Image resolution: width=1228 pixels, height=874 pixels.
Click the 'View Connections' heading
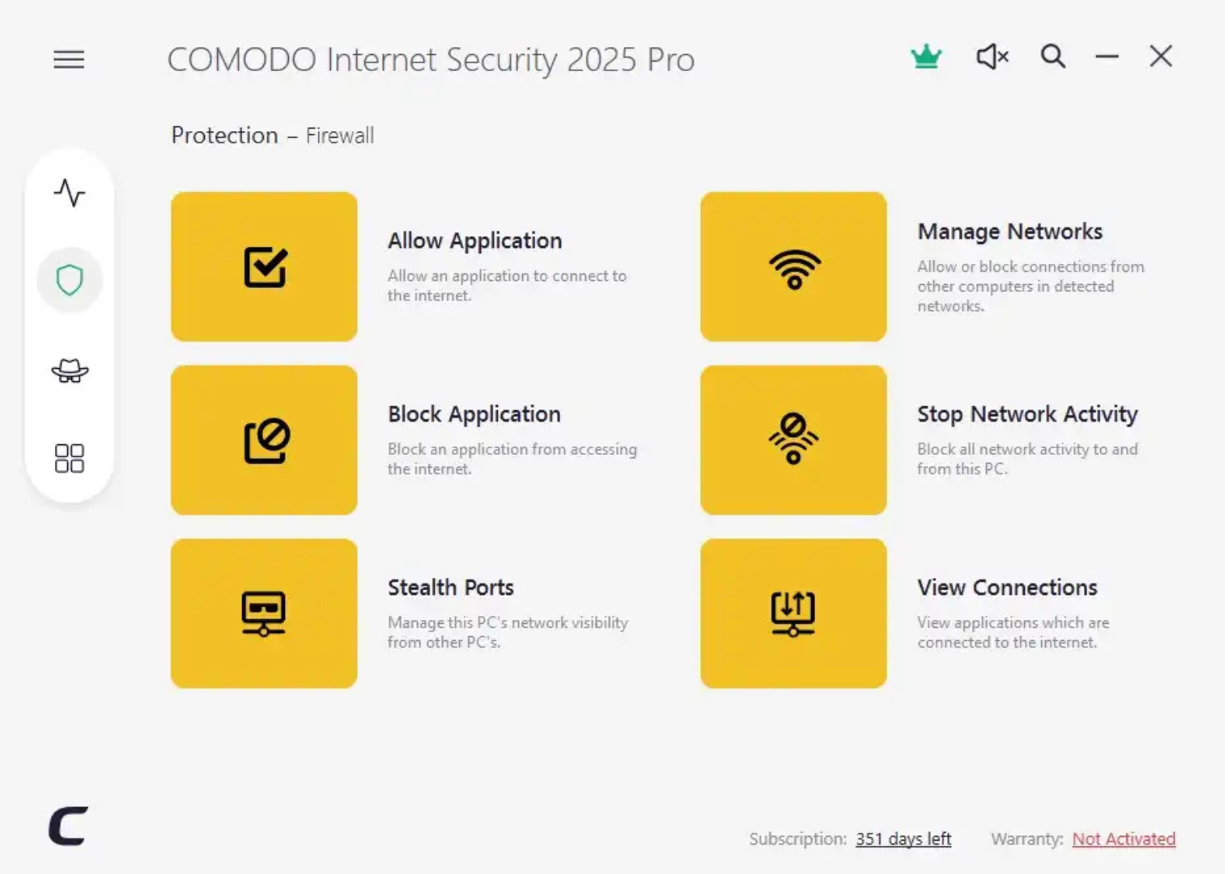click(x=1007, y=587)
